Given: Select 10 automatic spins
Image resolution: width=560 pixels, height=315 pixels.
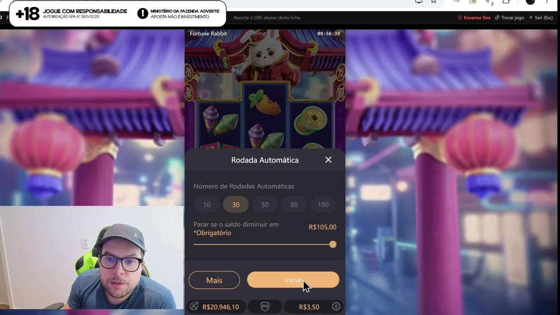Looking at the screenshot, I should tap(207, 204).
